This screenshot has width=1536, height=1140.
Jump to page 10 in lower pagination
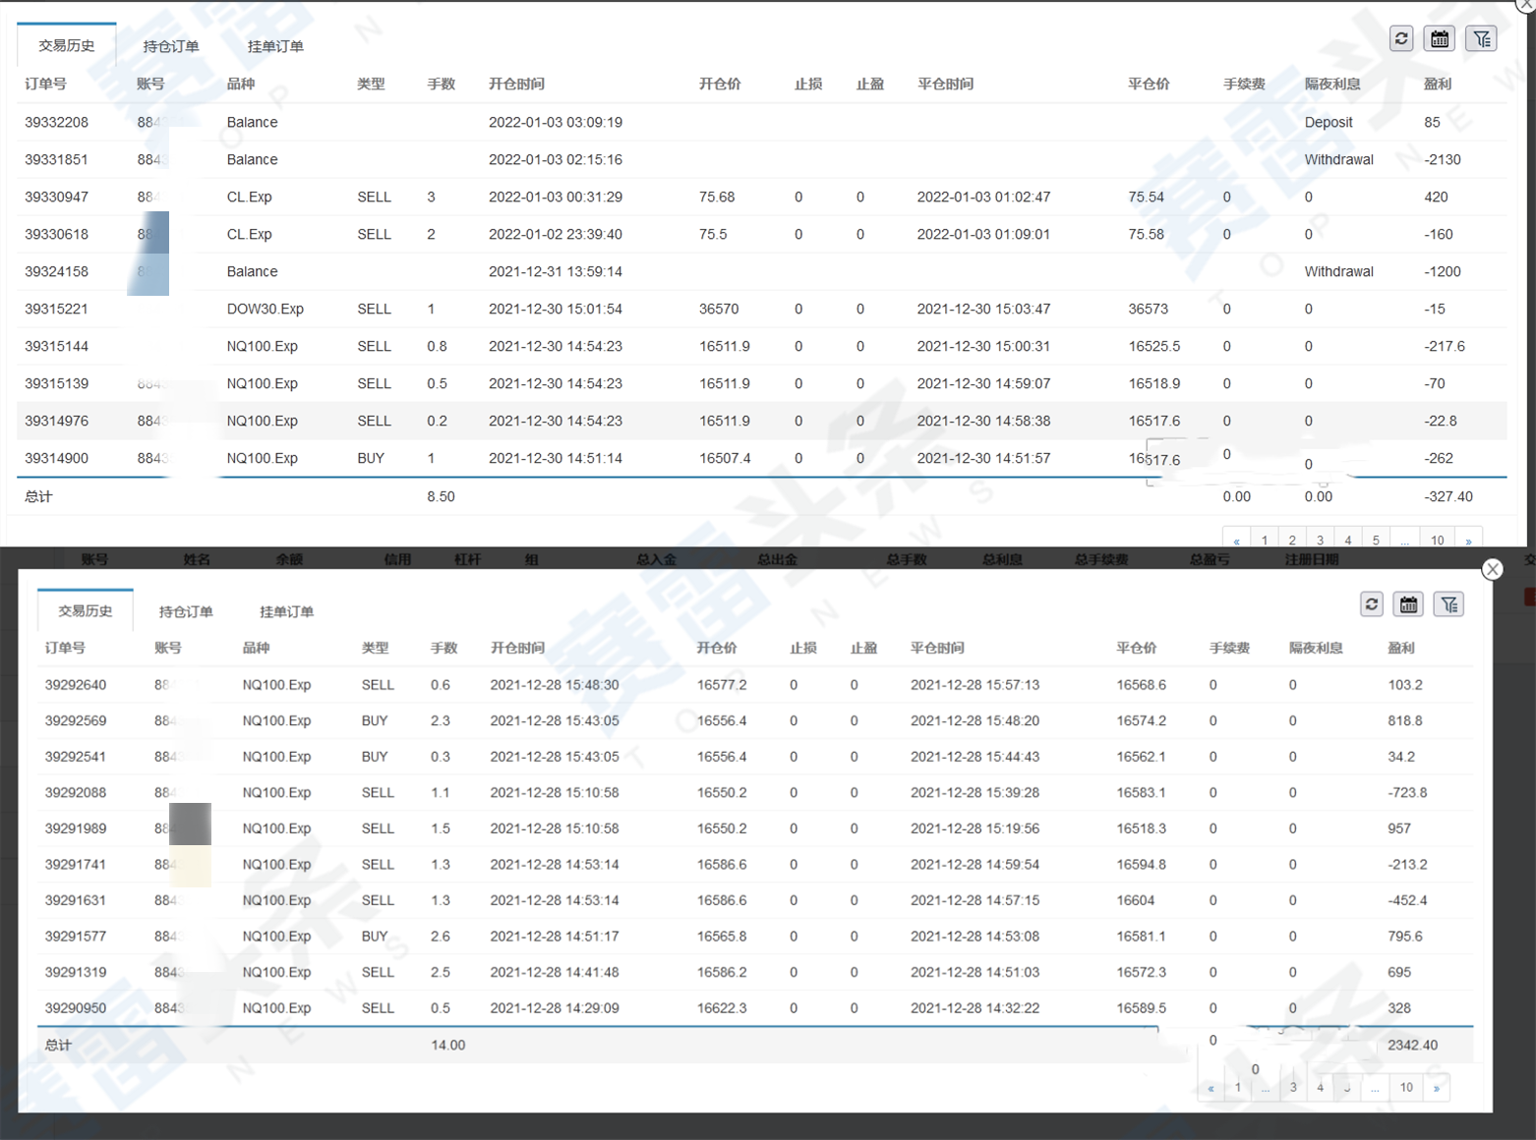tap(1406, 1087)
